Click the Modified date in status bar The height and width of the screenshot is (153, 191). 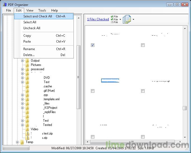pyautogui.click(x=72, y=148)
